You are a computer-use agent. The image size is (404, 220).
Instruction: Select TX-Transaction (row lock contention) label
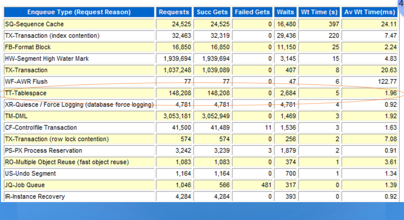coord(57,139)
